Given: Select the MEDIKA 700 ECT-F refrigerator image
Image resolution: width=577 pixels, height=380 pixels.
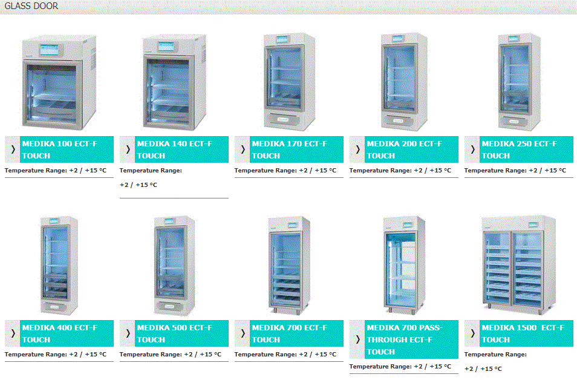Looking at the screenshot, I should coord(289,265).
